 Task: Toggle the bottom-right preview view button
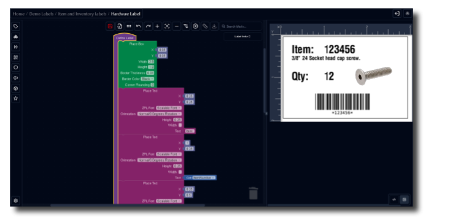pyautogui.click(x=404, y=199)
